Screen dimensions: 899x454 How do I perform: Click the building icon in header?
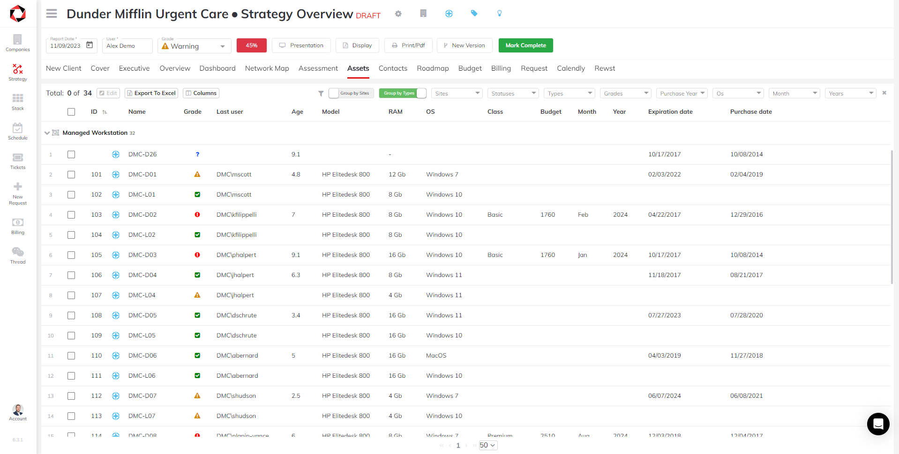[423, 14]
